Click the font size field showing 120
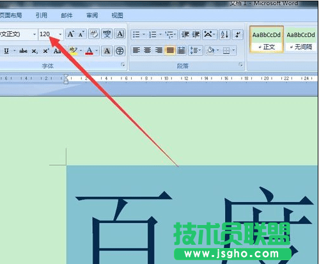Image resolution: width=319 pixels, height=264 pixels. click(x=48, y=34)
